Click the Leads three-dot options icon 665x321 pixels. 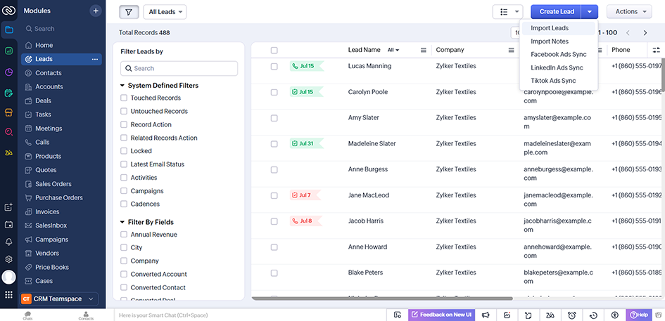[x=95, y=59]
